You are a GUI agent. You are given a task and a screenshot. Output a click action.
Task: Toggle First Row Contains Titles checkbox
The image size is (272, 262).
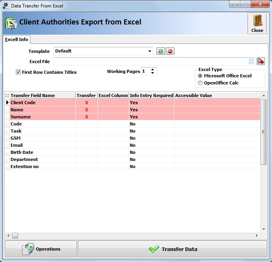(x=18, y=72)
